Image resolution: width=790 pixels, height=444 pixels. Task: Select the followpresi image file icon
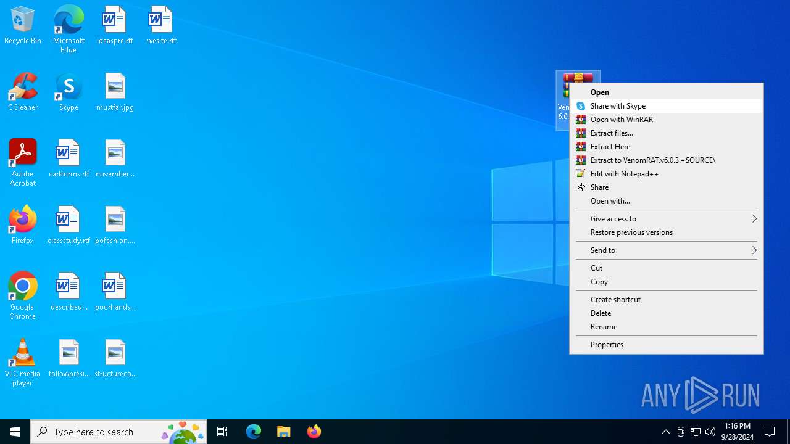[x=69, y=358]
